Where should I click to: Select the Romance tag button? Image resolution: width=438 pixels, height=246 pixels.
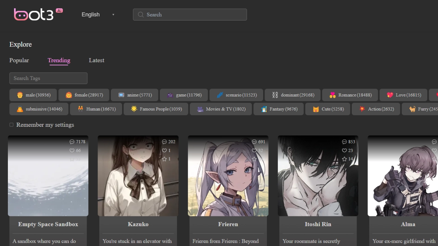350,95
